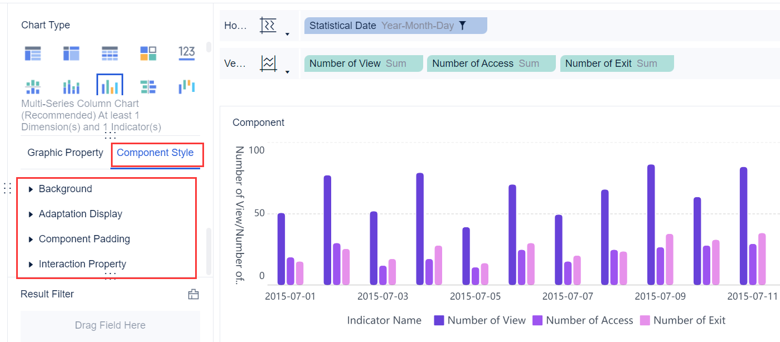The image size is (780, 342).
Task: Select the 123 indicator card chart type
Action: click(186, 53)
